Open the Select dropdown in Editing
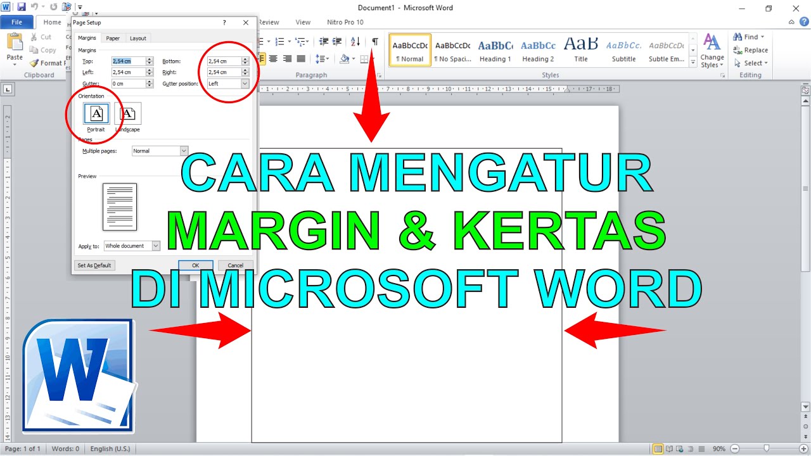811x456 pixels. coord(765,63)
